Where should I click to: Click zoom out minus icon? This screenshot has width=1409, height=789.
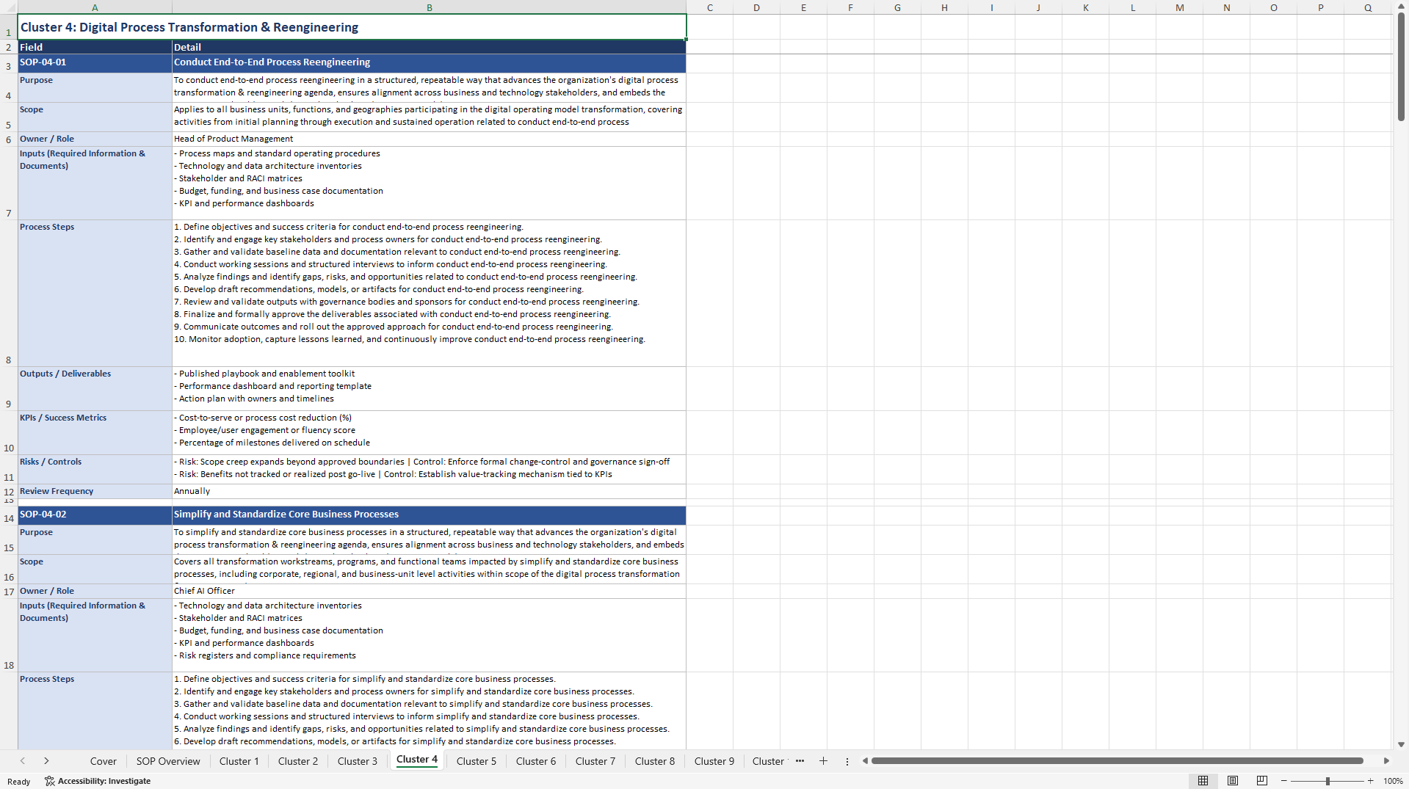coord(1284,781)
